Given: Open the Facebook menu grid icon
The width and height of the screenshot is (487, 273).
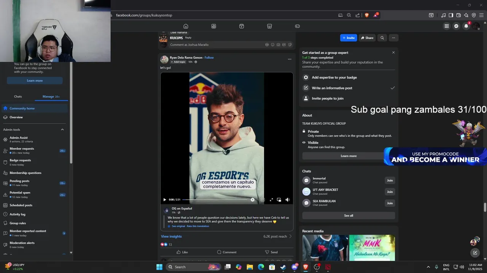Looking at the screenshot, I should pyautogui.click(x=446, y=26).
